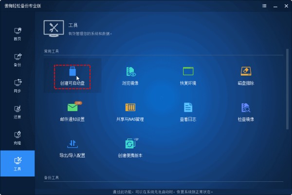
Task: Click the 工具 page header monitor icon
Action: 54,29
